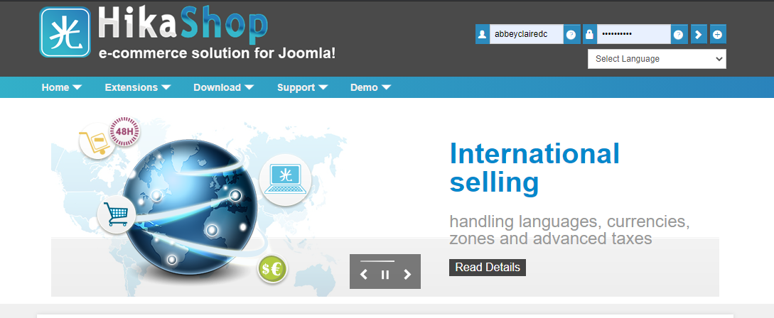Click the globe illustration
The image size is (774, 318).
pyautogui.click(x=190, y=207)
